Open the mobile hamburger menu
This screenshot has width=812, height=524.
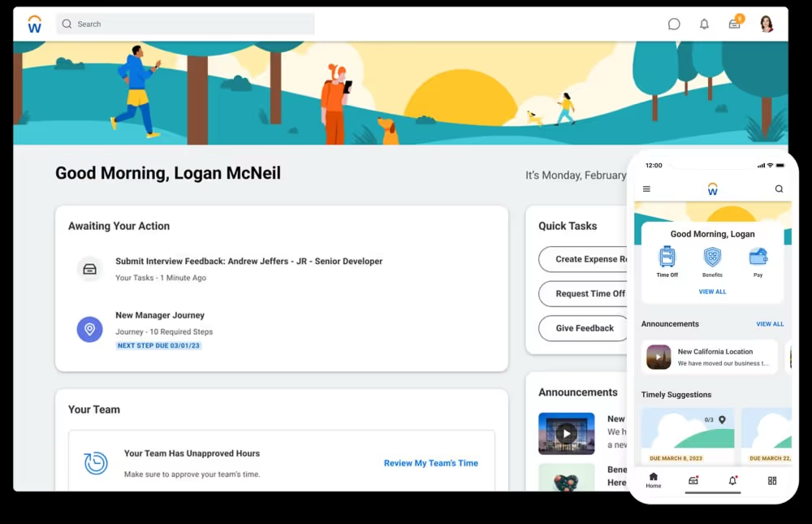pyautogui.click(x=646, y=188)
